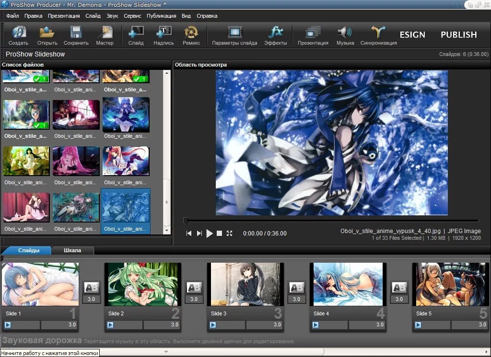Click transition time 3.0 after Slide 1
This screenshot has height=357, width=491.
pos(91,300)
